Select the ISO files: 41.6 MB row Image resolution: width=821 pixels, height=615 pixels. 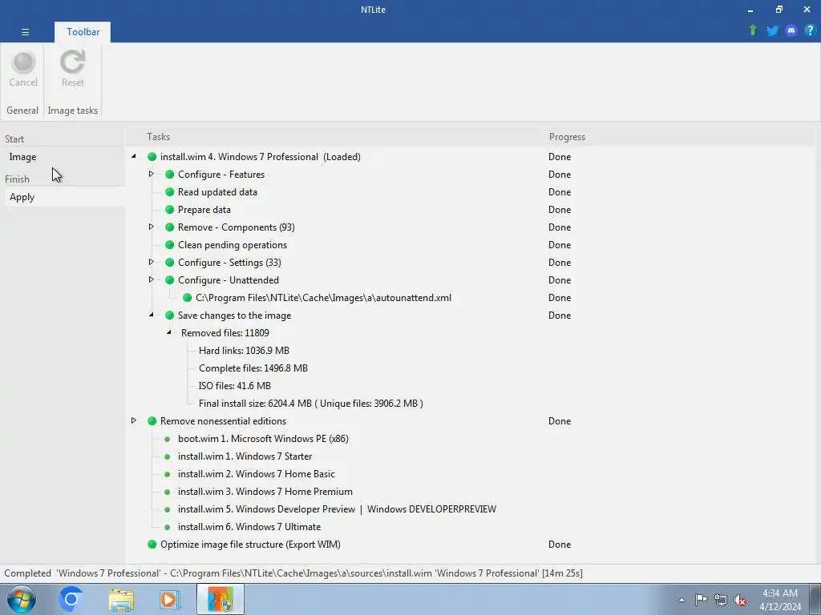point(235,386)
